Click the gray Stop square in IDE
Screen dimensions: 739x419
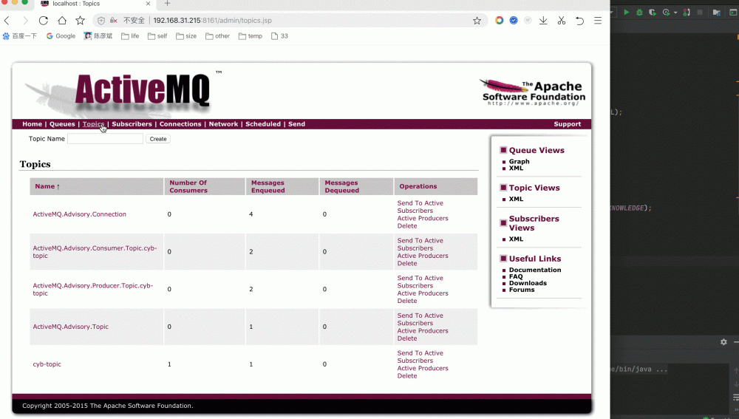(700, 13)
